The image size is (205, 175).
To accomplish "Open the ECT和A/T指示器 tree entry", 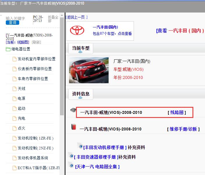I will click(x=39, y=168).
